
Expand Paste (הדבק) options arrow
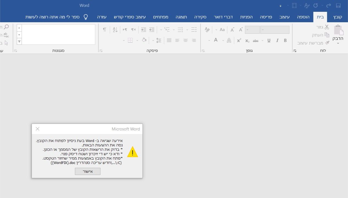338,43
